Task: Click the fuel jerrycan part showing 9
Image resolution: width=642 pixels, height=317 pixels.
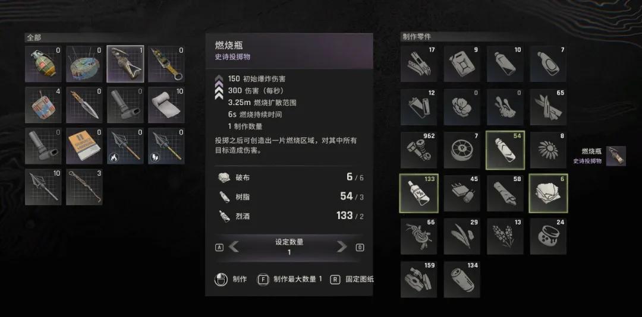Action: (462, 64)
